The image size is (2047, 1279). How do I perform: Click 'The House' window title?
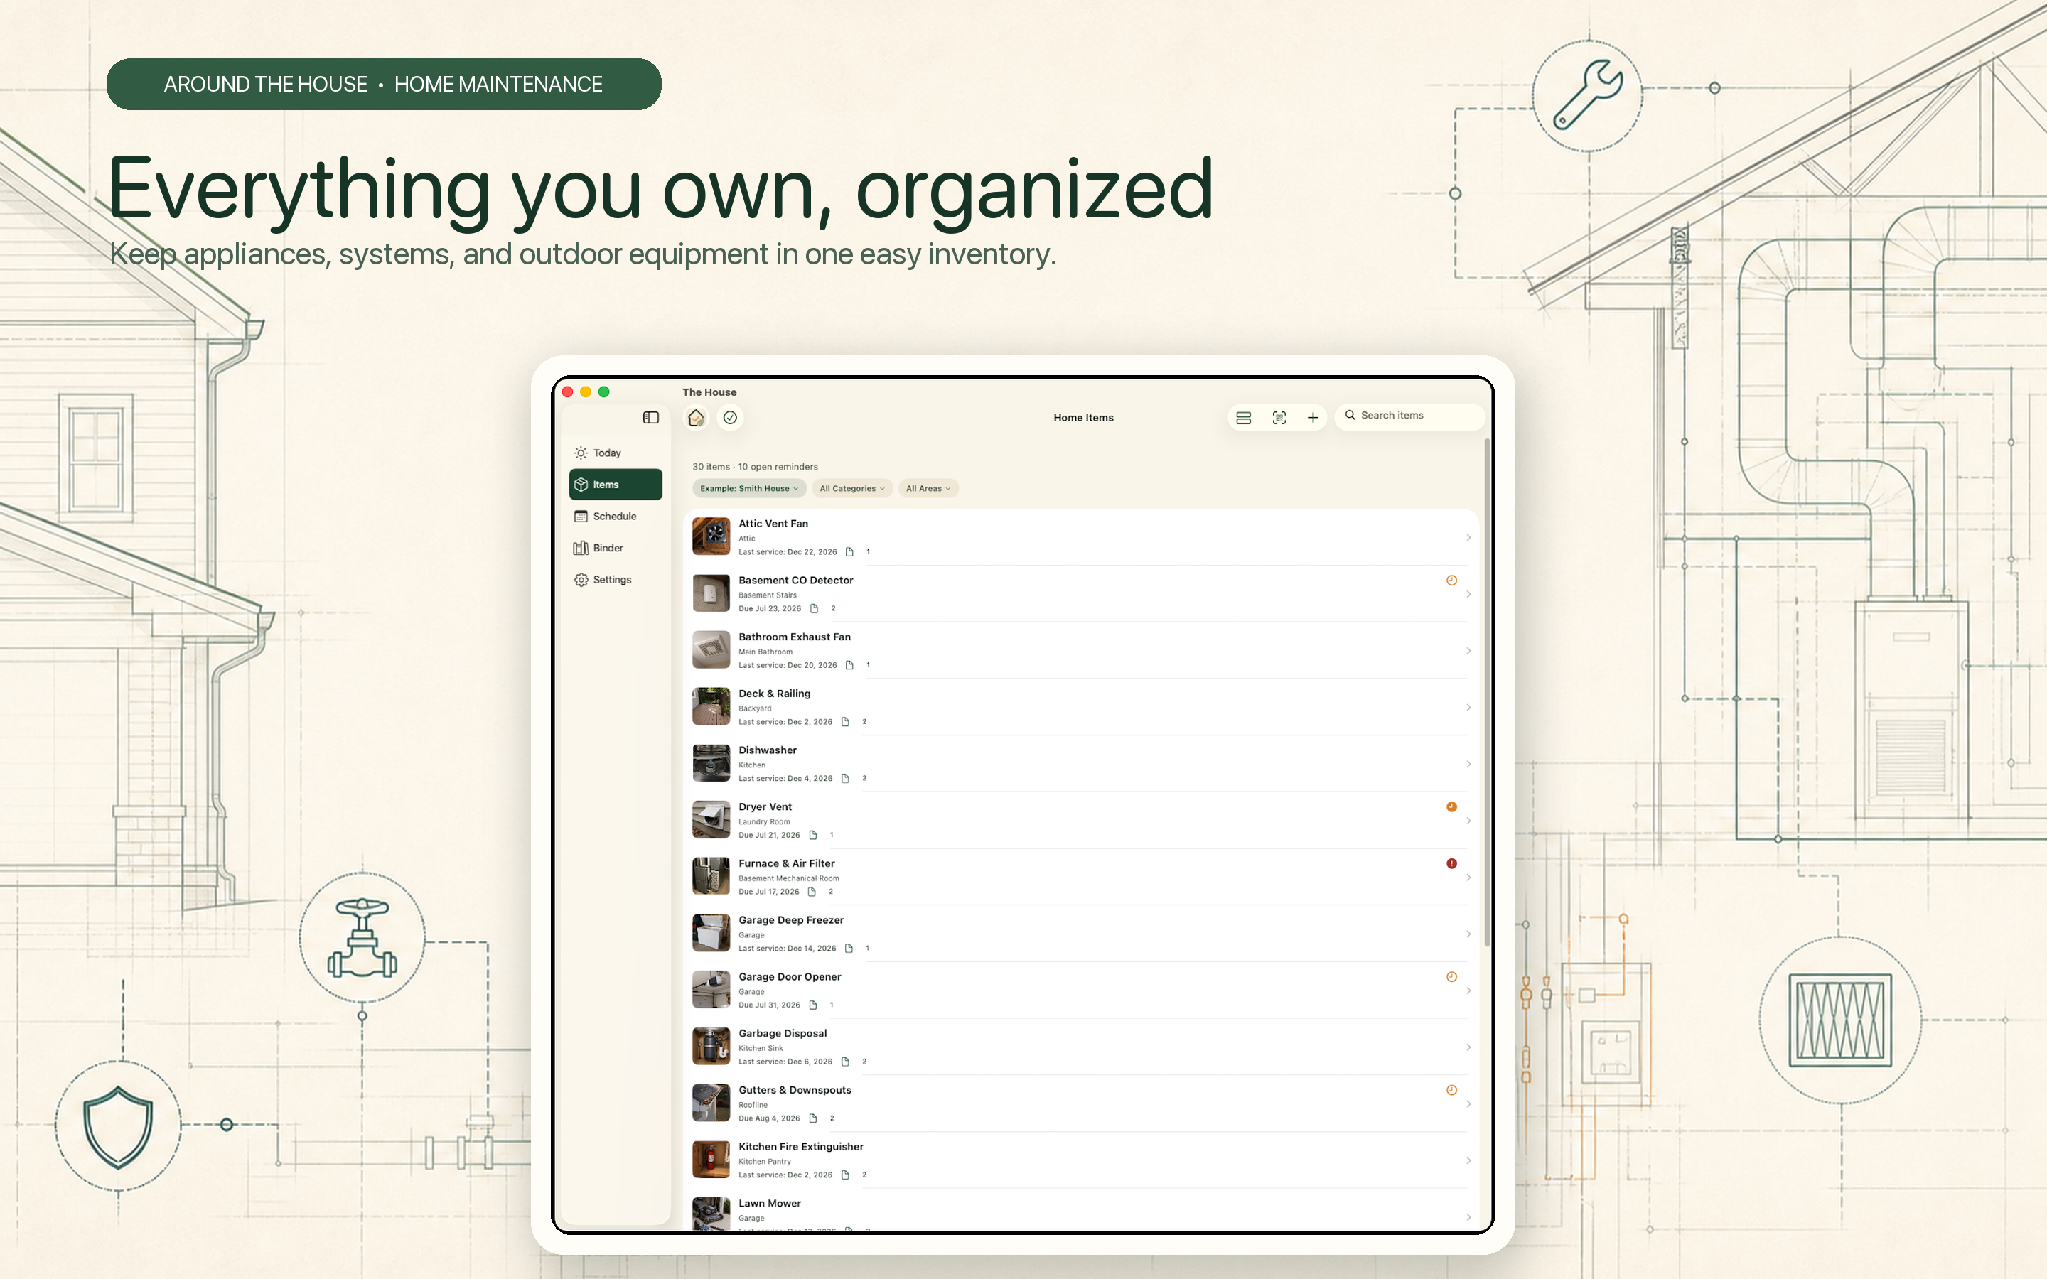(x=709, y=392)
